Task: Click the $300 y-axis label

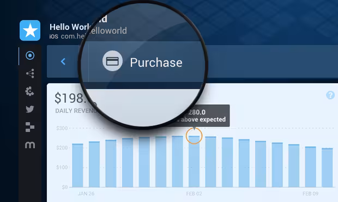Action: 62,128
